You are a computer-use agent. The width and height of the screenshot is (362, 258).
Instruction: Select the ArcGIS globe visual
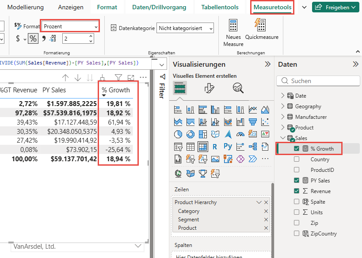click(178, 173)
